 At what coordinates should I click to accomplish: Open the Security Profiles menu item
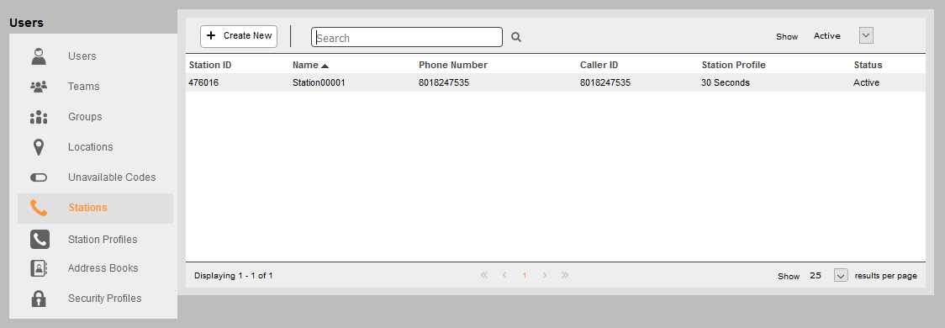[105, 298]
